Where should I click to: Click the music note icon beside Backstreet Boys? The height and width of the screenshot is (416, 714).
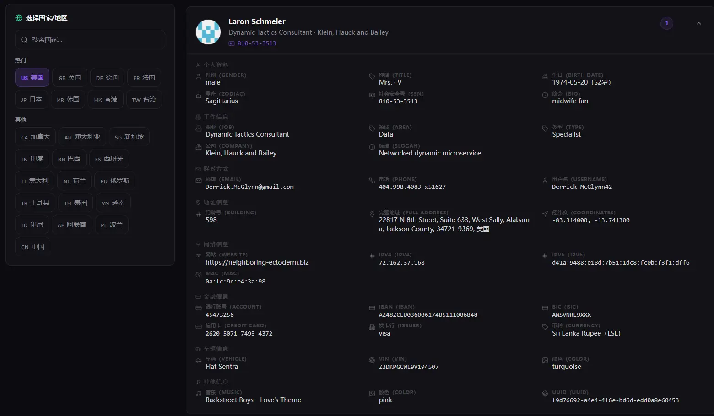point(199,394)
